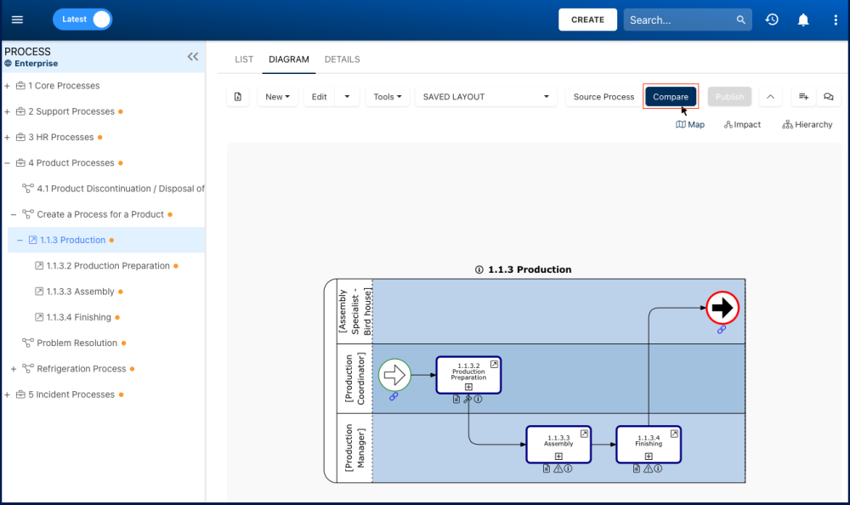Click info icon beside 1.1.3 Production title
850x505 pixels.
479,270
